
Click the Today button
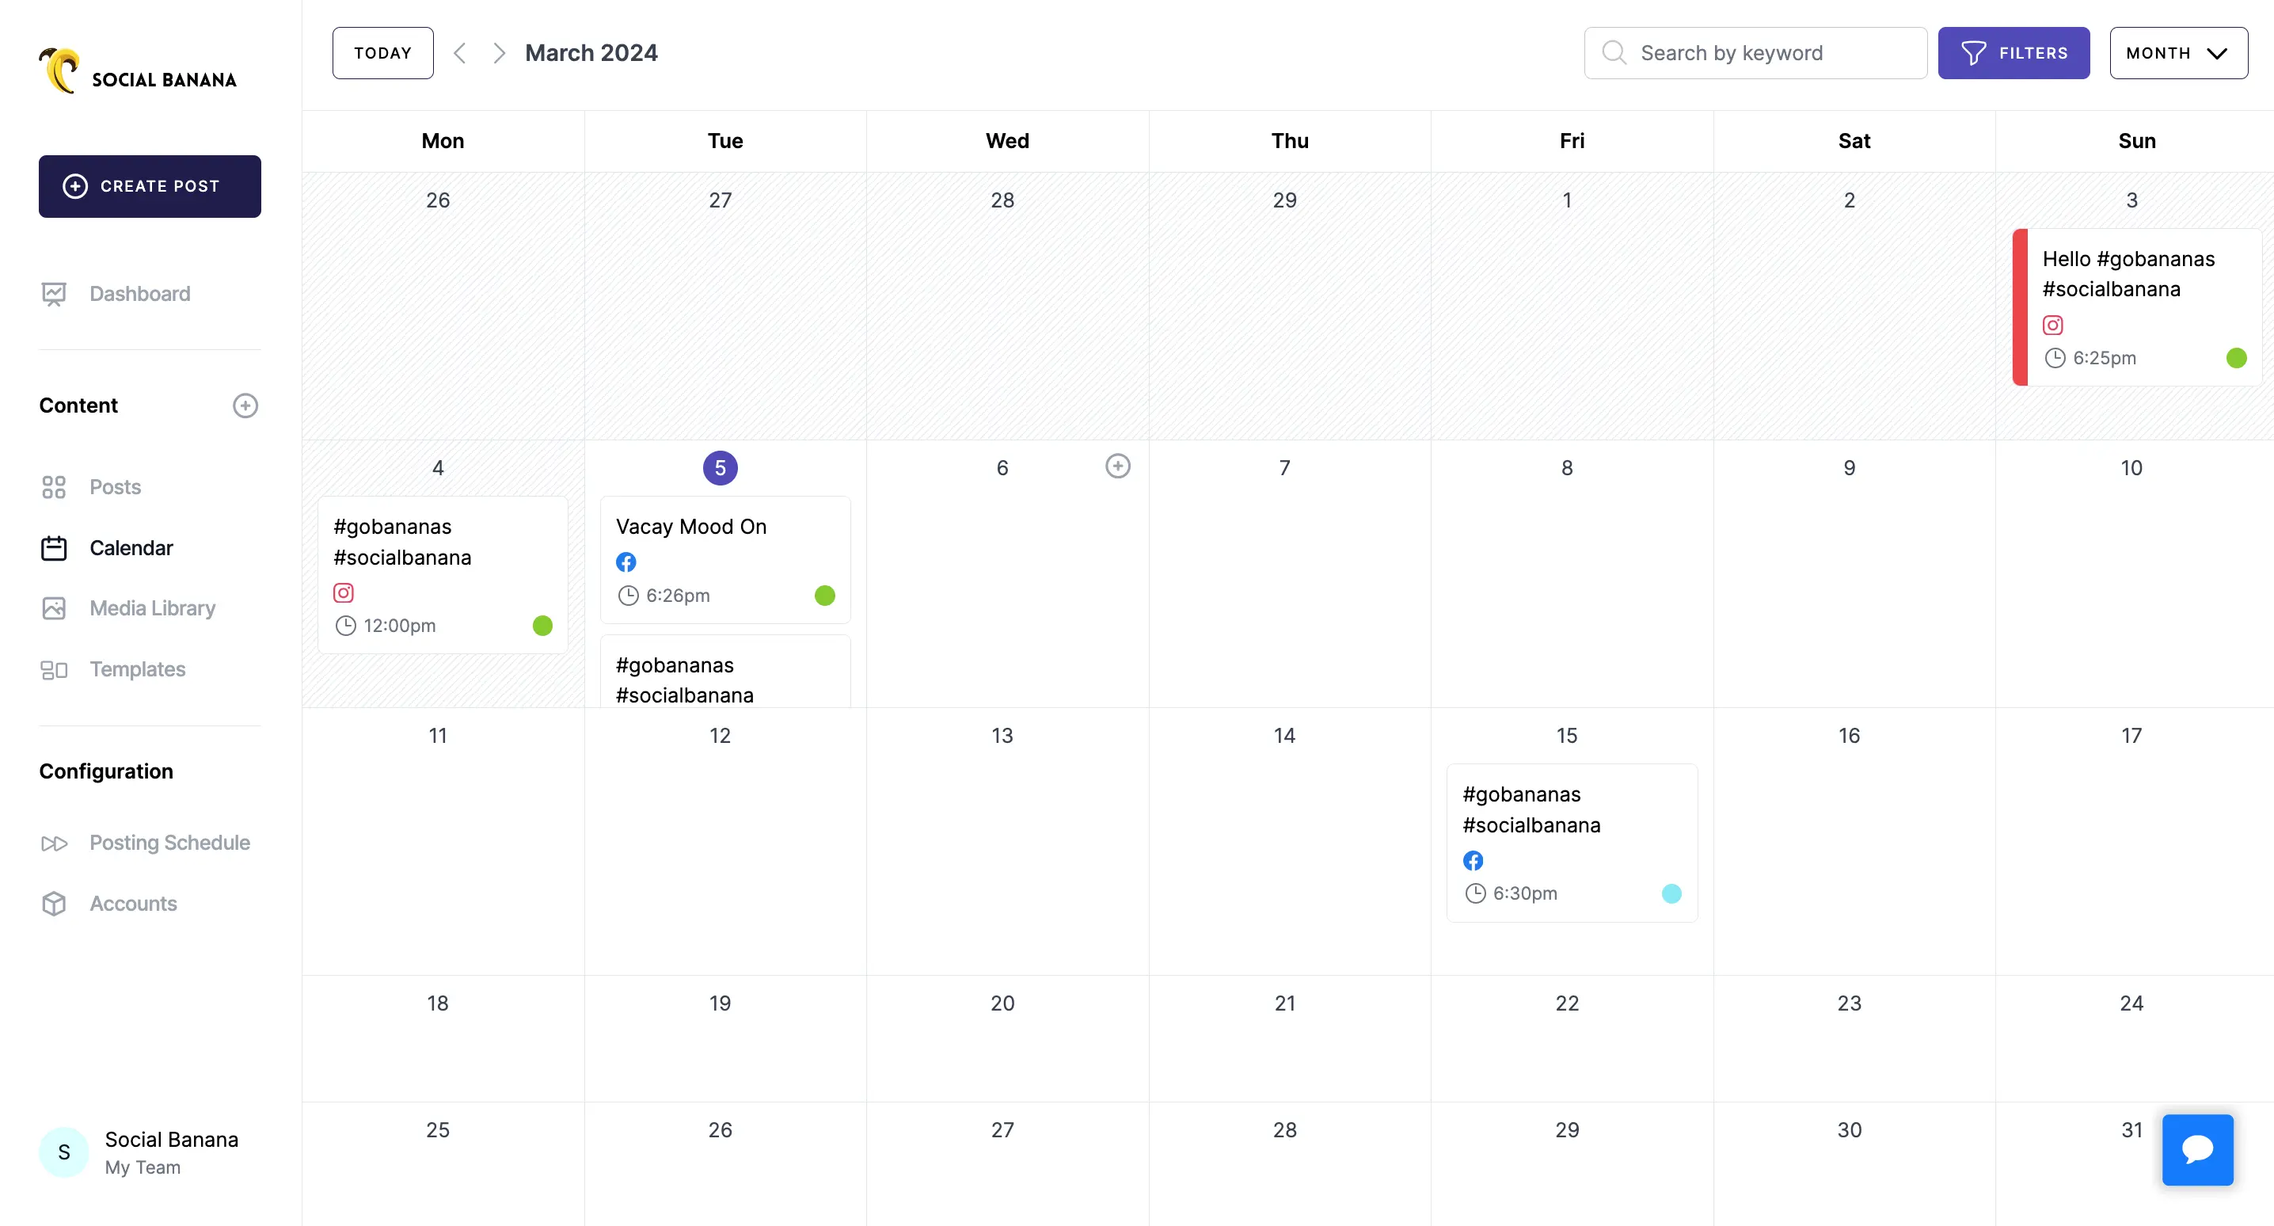click(382, 52)
